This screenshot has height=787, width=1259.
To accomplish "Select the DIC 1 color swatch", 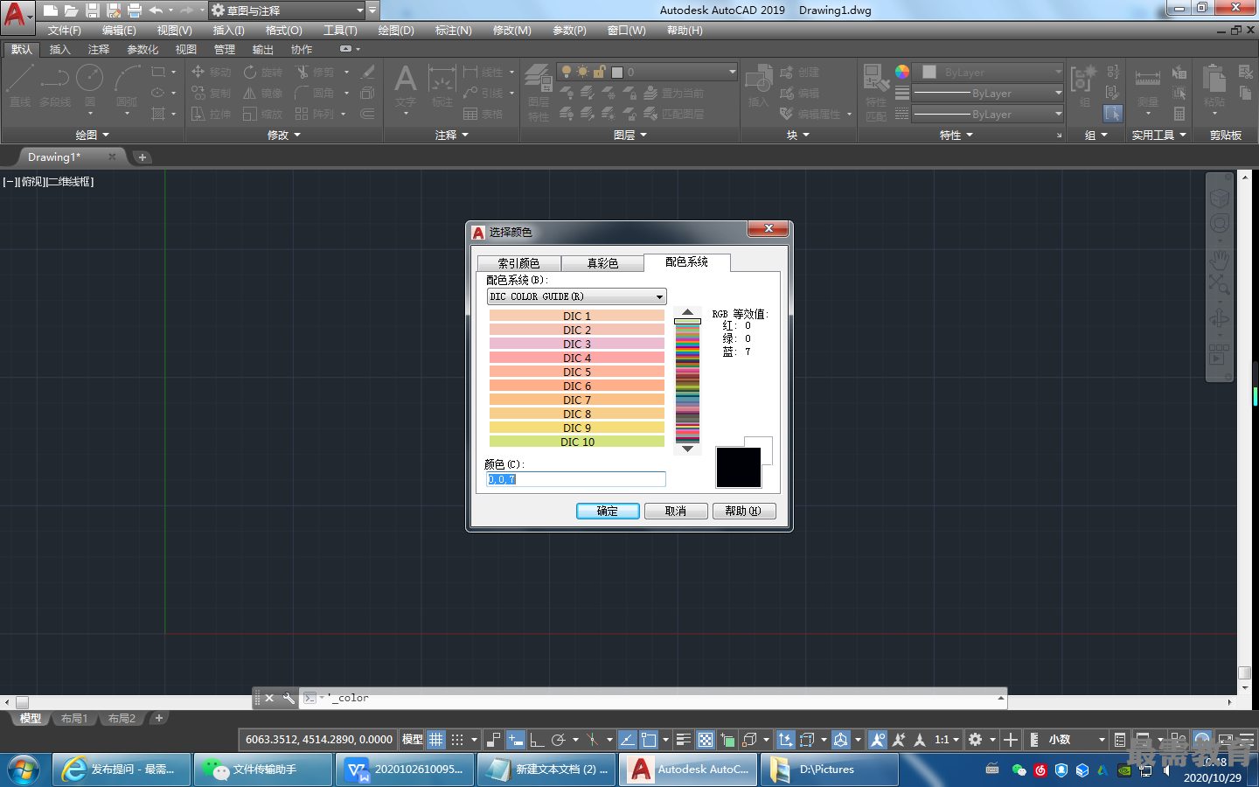I will pyautogui.click(x=577, y=317).
